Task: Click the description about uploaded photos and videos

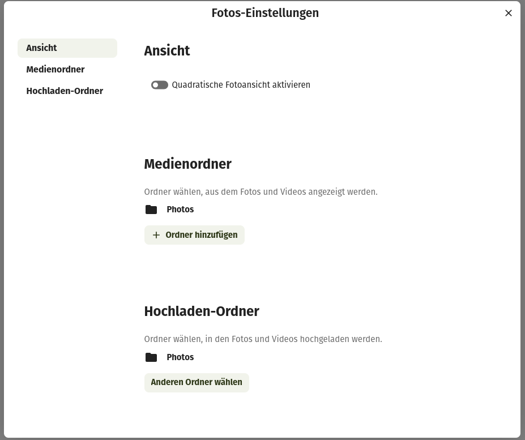Action: point(263,339)
